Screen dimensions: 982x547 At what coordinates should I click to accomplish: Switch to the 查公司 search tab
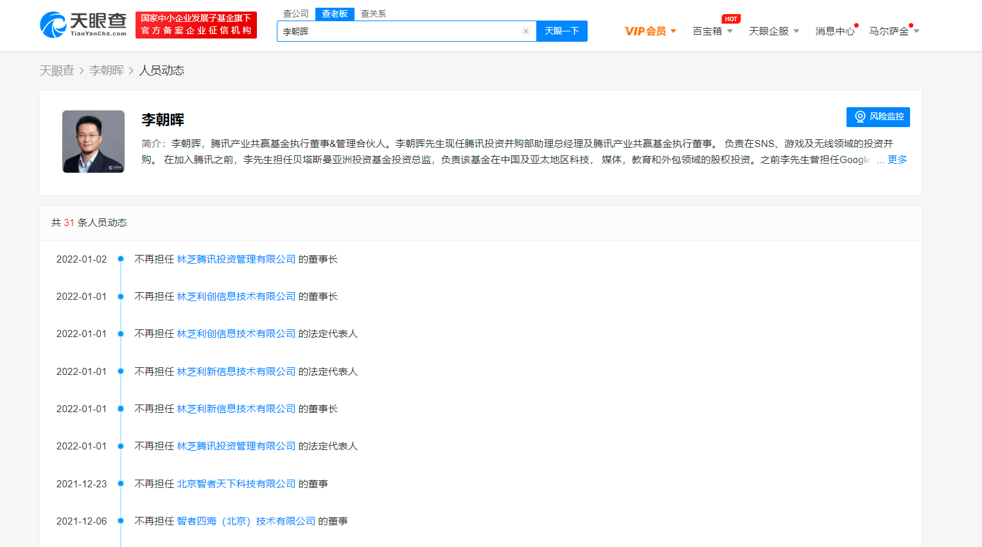(x=295, y=13)
